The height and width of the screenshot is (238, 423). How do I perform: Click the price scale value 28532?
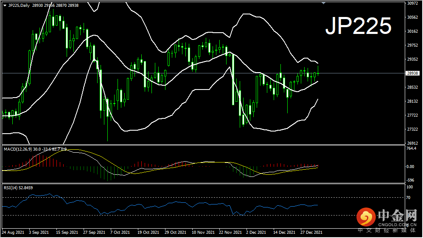coord(412,87)
